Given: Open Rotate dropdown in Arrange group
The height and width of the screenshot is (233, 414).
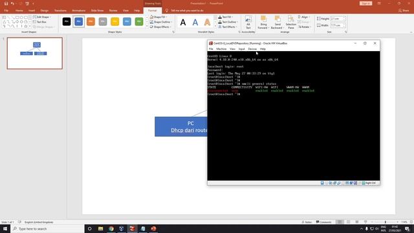Looking at the screenshot, I should 305,27.
